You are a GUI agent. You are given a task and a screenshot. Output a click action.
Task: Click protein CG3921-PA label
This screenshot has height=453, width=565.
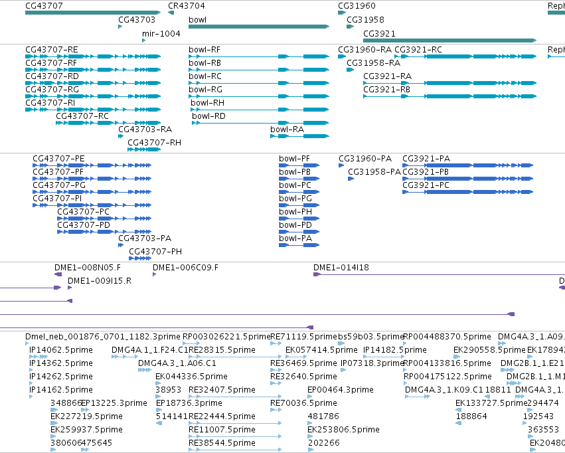pyautogui.click(x=426, y=159)
